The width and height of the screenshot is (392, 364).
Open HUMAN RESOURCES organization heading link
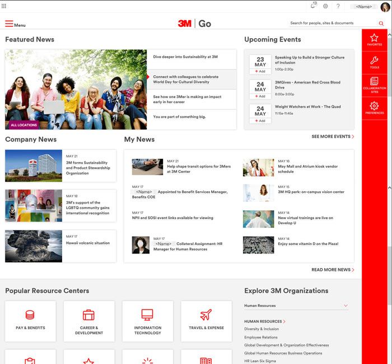(265, 321)
